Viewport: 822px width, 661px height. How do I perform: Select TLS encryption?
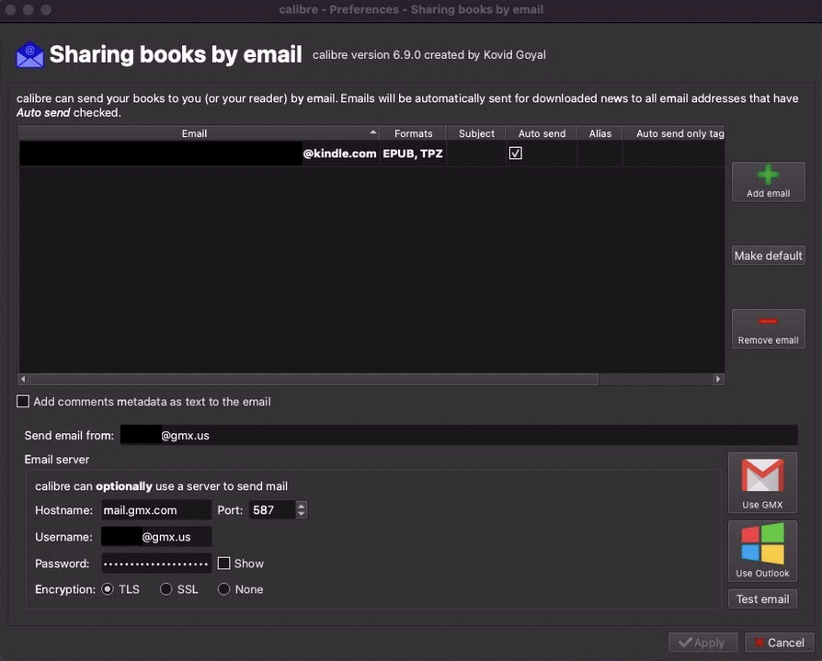108,589
